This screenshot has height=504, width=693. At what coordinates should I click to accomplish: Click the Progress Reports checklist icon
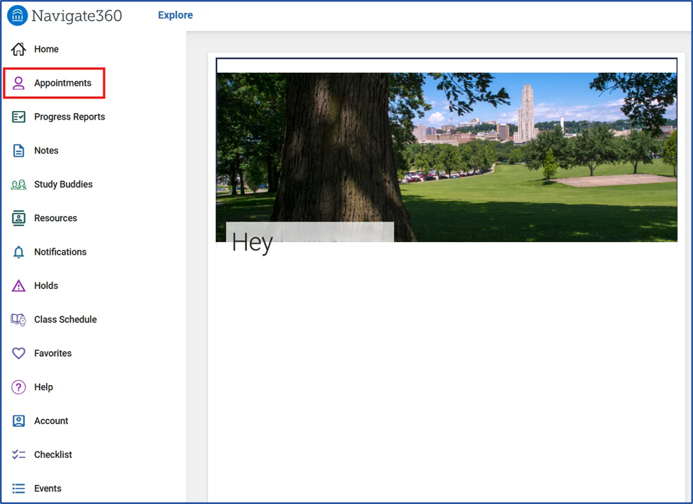pos(18,117)
